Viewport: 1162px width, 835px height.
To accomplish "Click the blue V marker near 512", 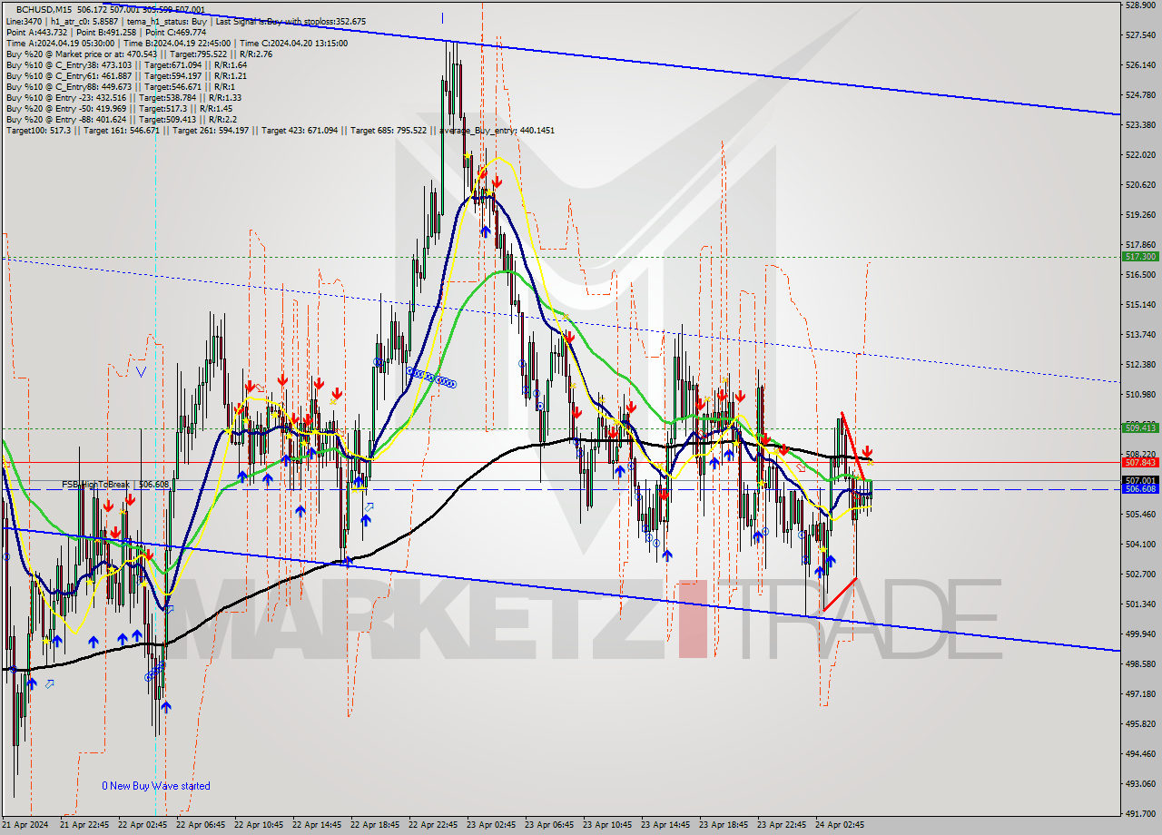I will click(141, 371).
